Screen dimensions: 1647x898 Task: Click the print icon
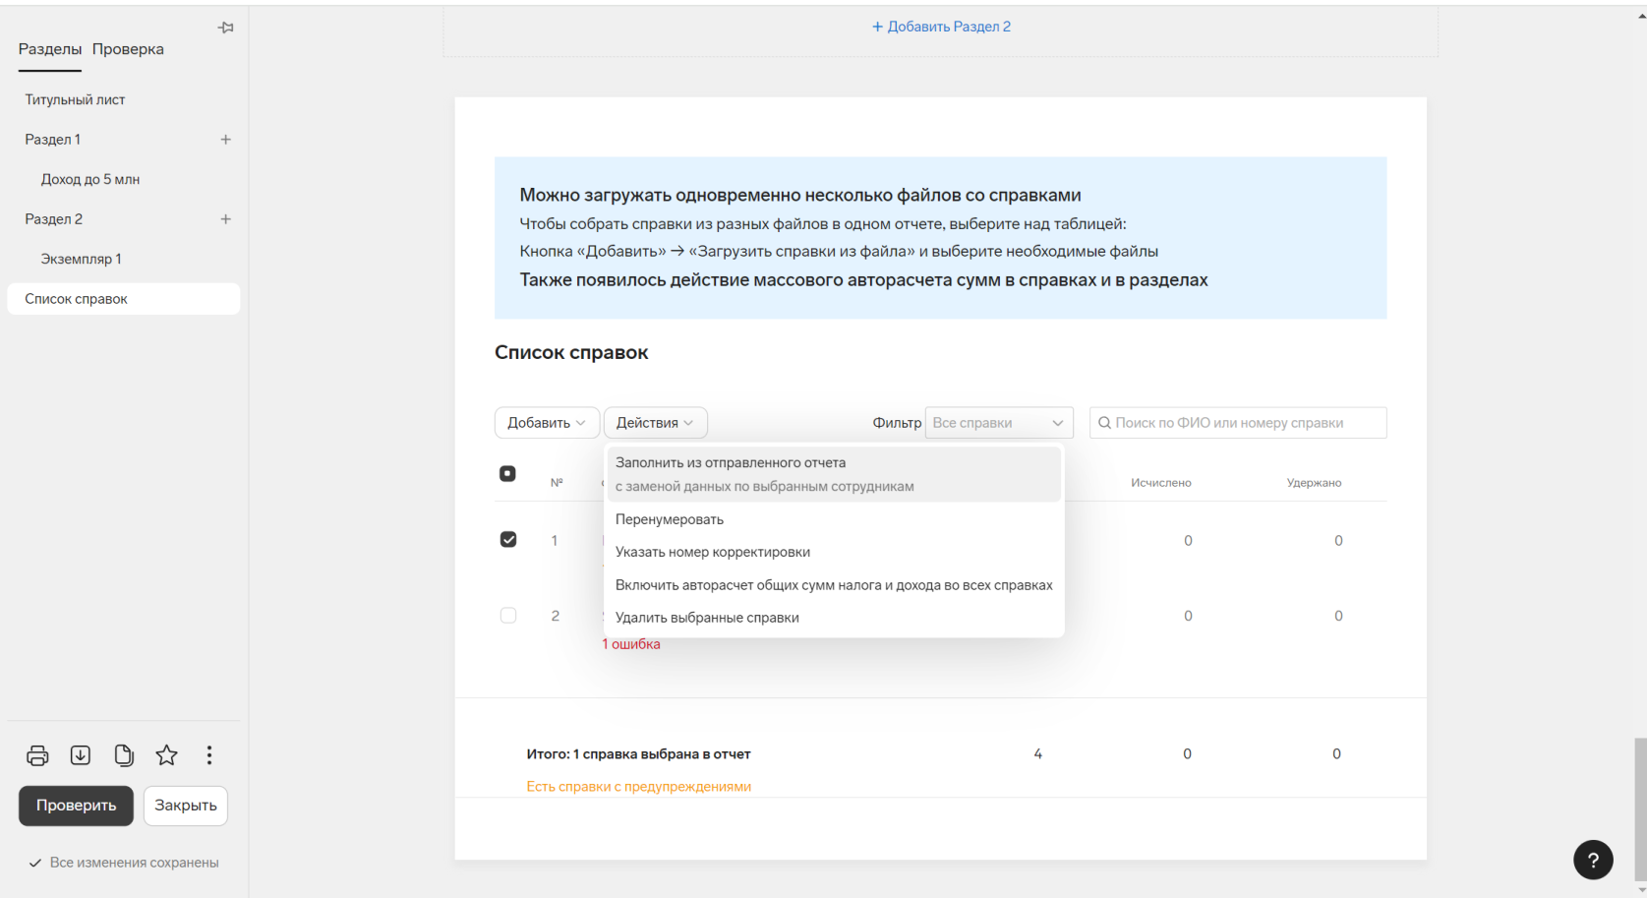pos(37,755)
